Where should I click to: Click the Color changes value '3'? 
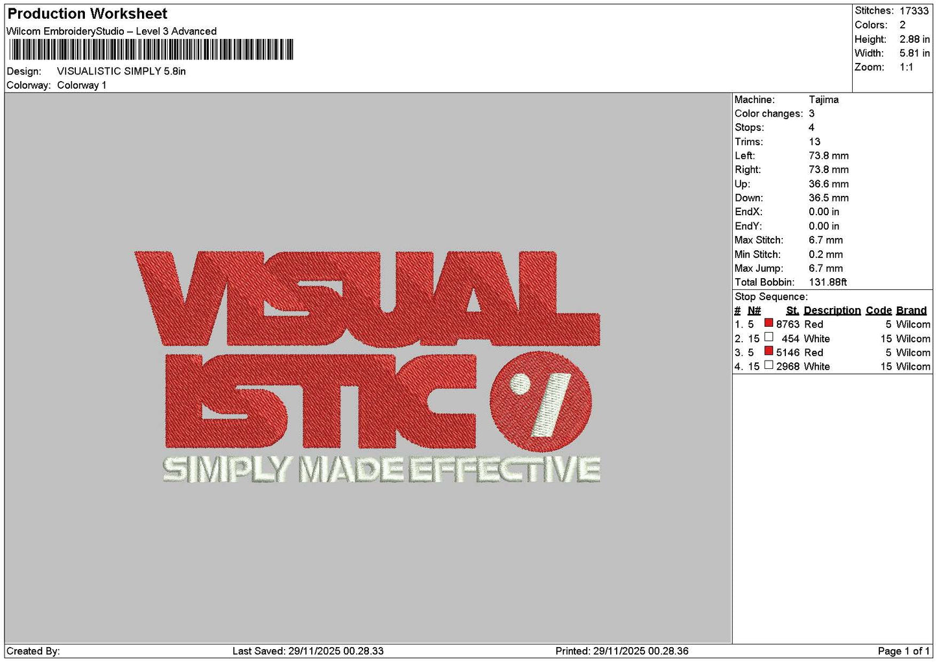coord(812,113)
